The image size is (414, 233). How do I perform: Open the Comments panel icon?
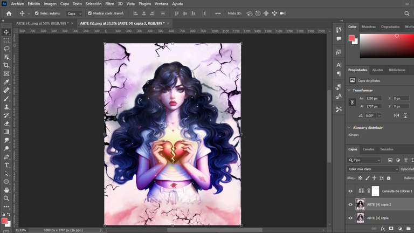coord(339,39)
